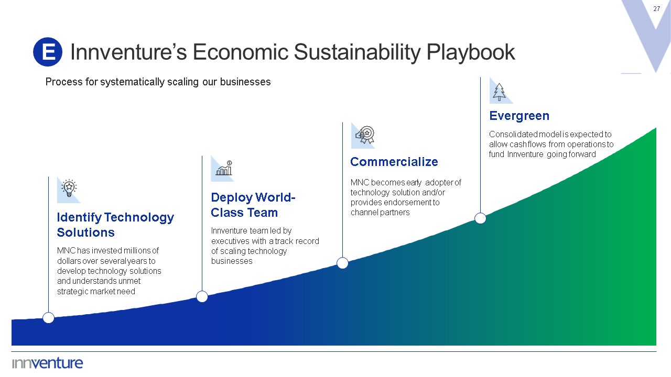
Task: Click the Innventure logo in the footer
Action: point(48,363)
